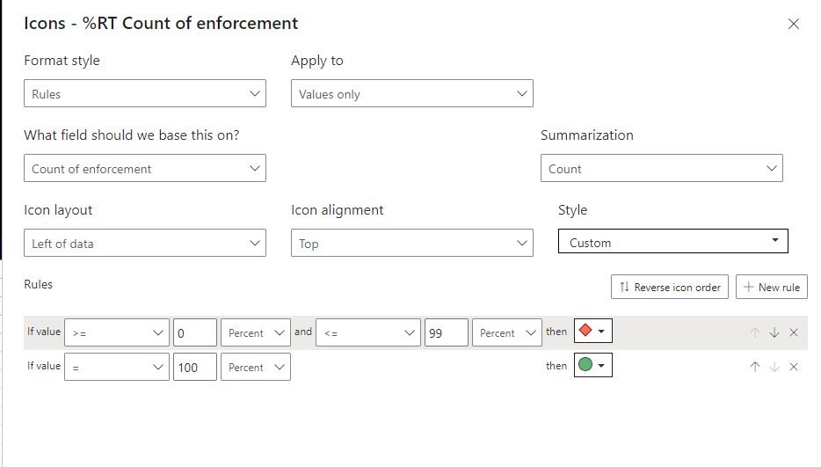Click the value field containing 99
The height and width of the screenshot is (467, 821).
point(447,332)
